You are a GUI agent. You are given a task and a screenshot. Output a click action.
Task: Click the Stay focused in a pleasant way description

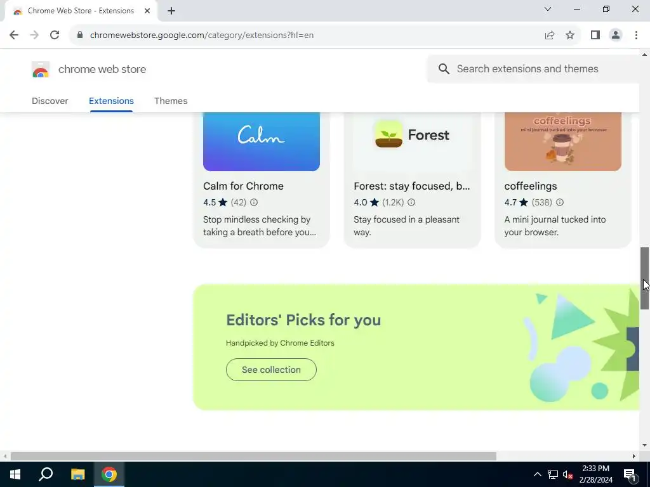tap(407, 226)
